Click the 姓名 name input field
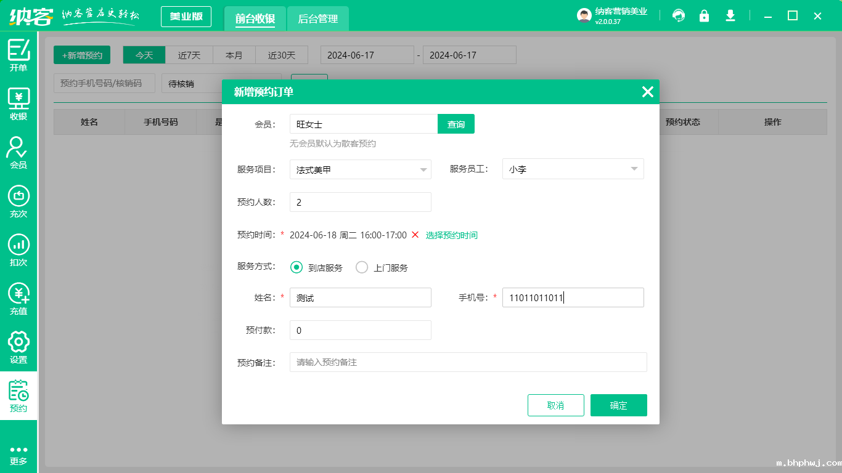The width and height of the screenshot is (842, 473). (x=361, y=297)
